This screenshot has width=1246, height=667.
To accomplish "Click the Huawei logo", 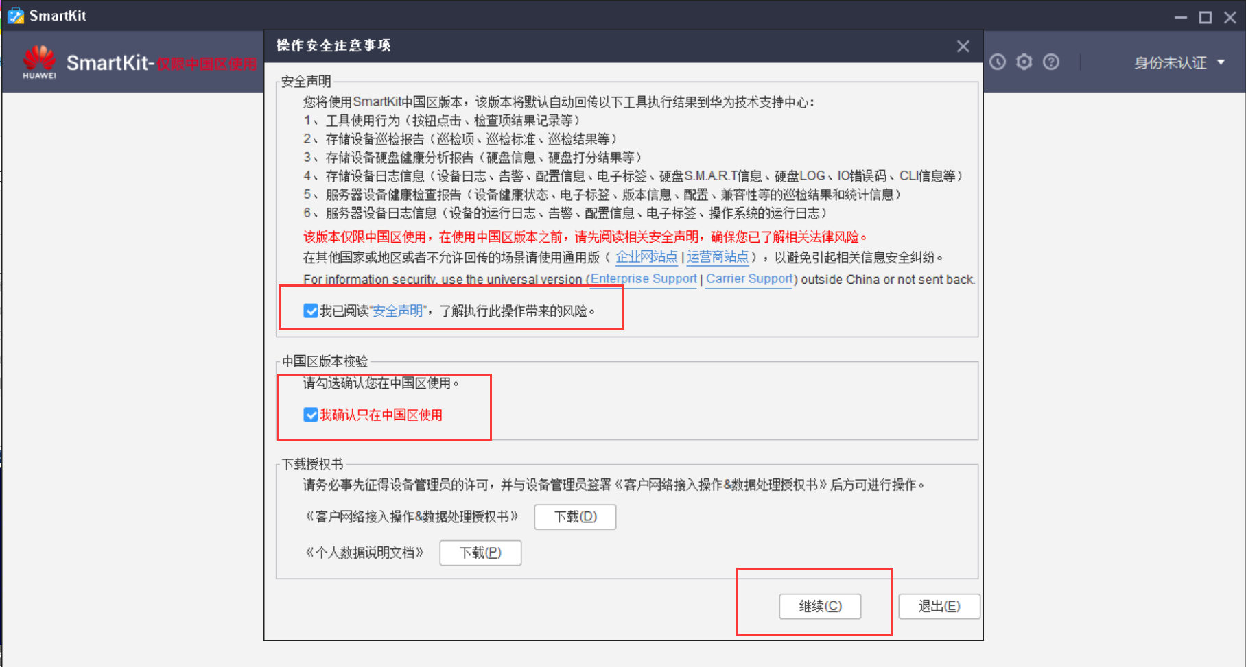I will click(39, 62).
